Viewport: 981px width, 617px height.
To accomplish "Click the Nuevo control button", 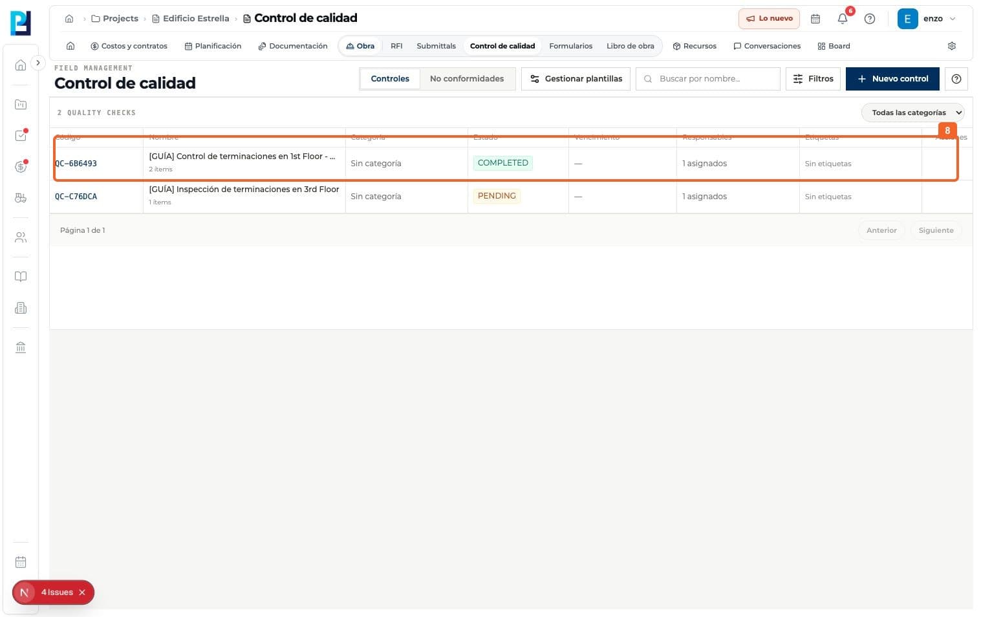I will (x=892, y=79).
